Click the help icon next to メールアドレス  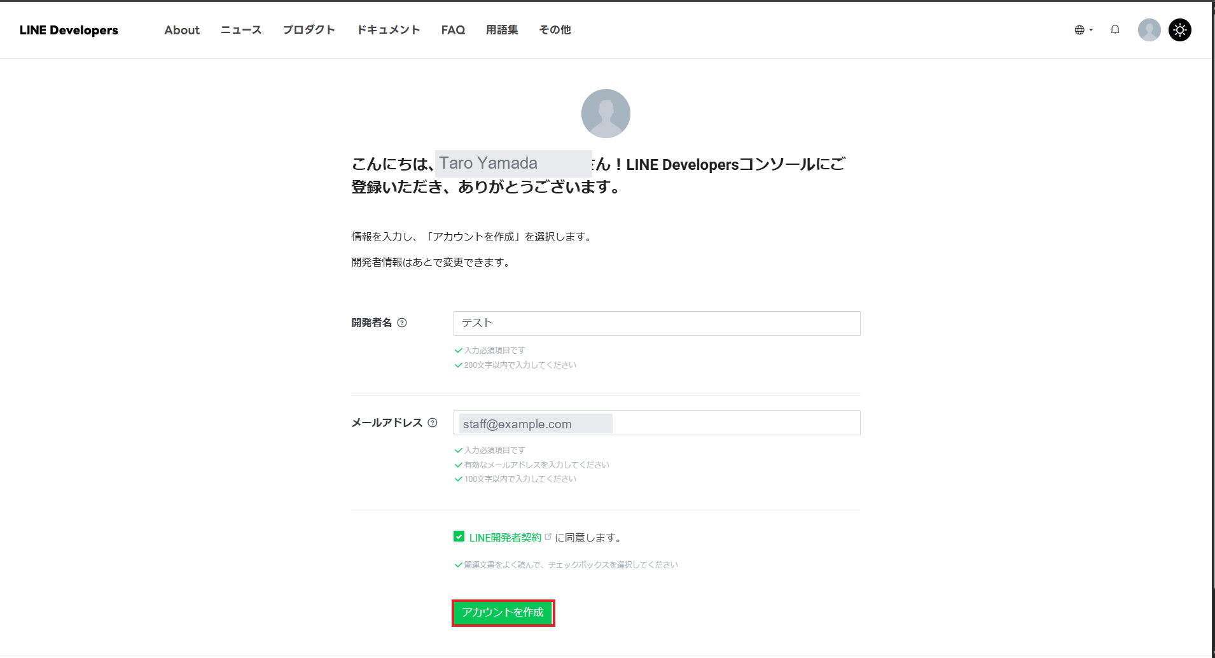click(433, 423)
